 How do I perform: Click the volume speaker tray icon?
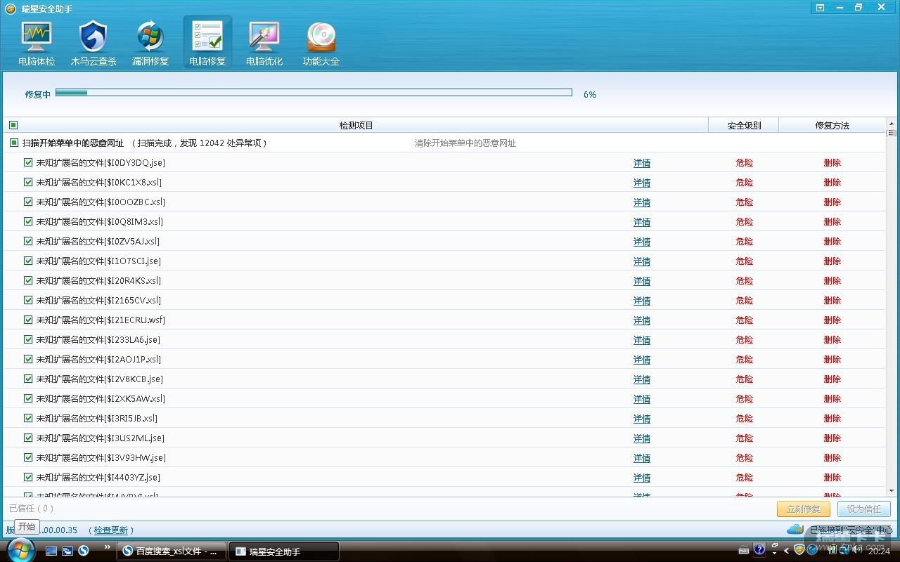[856, 550]
